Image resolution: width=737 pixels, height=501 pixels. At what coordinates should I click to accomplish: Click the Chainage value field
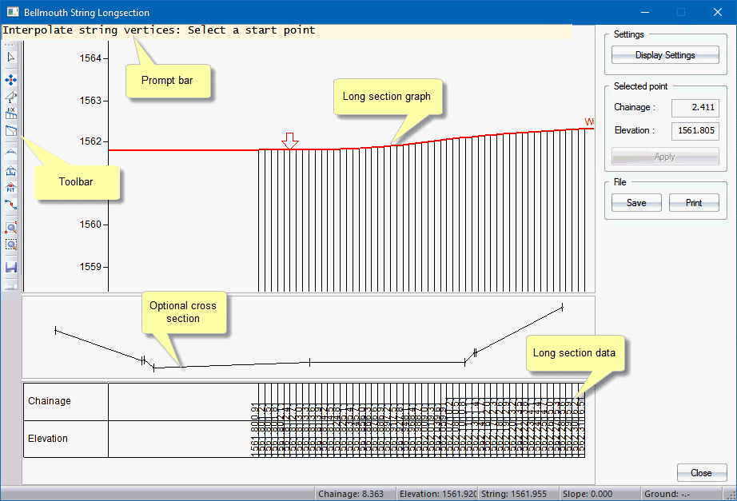pos(695,108)
